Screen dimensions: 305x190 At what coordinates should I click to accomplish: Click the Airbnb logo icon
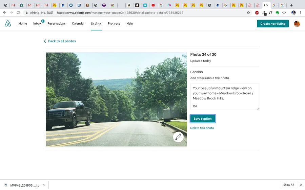click(x=8, y=23)
